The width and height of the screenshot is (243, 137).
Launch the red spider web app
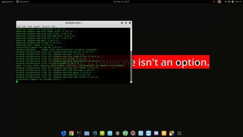click(x=133, y=133)
